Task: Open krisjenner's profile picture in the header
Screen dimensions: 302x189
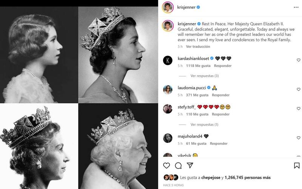Action: pos(168,7)
